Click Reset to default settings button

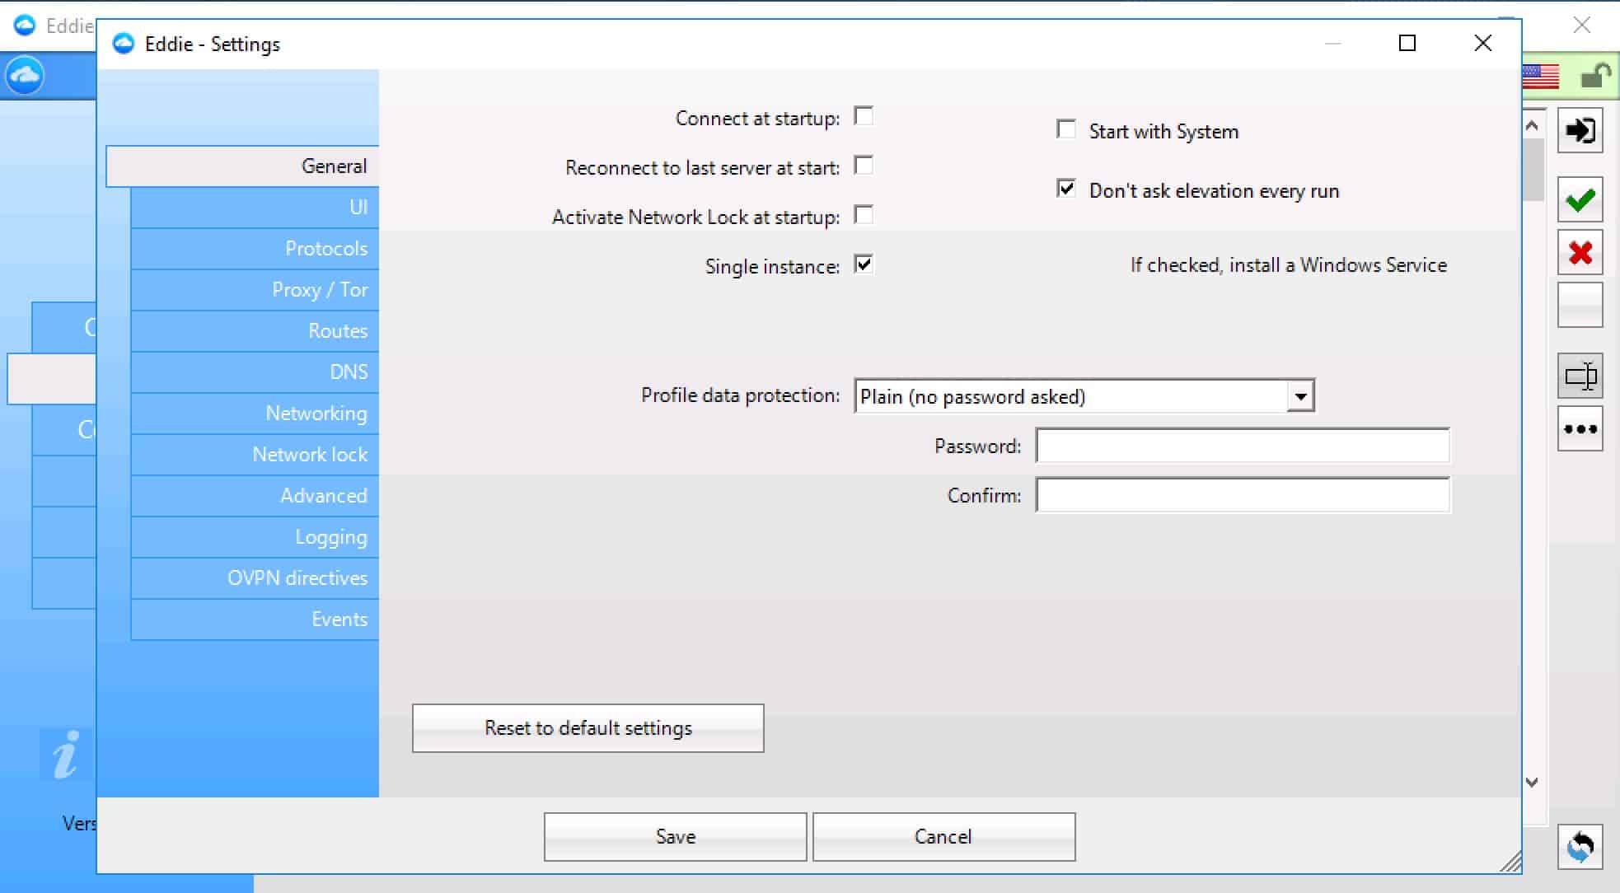tap(588, 728)
